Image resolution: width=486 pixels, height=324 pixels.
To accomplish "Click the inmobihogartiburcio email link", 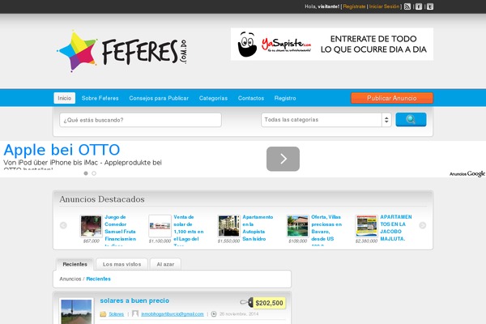I will (173, 314).
